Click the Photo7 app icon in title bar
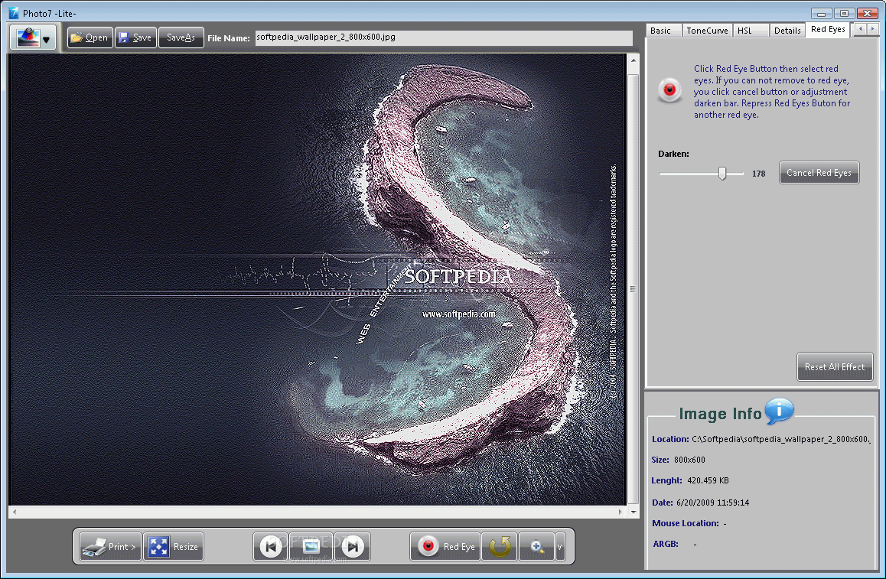This screenshot has width=886, height=579. tap(14, 13)
